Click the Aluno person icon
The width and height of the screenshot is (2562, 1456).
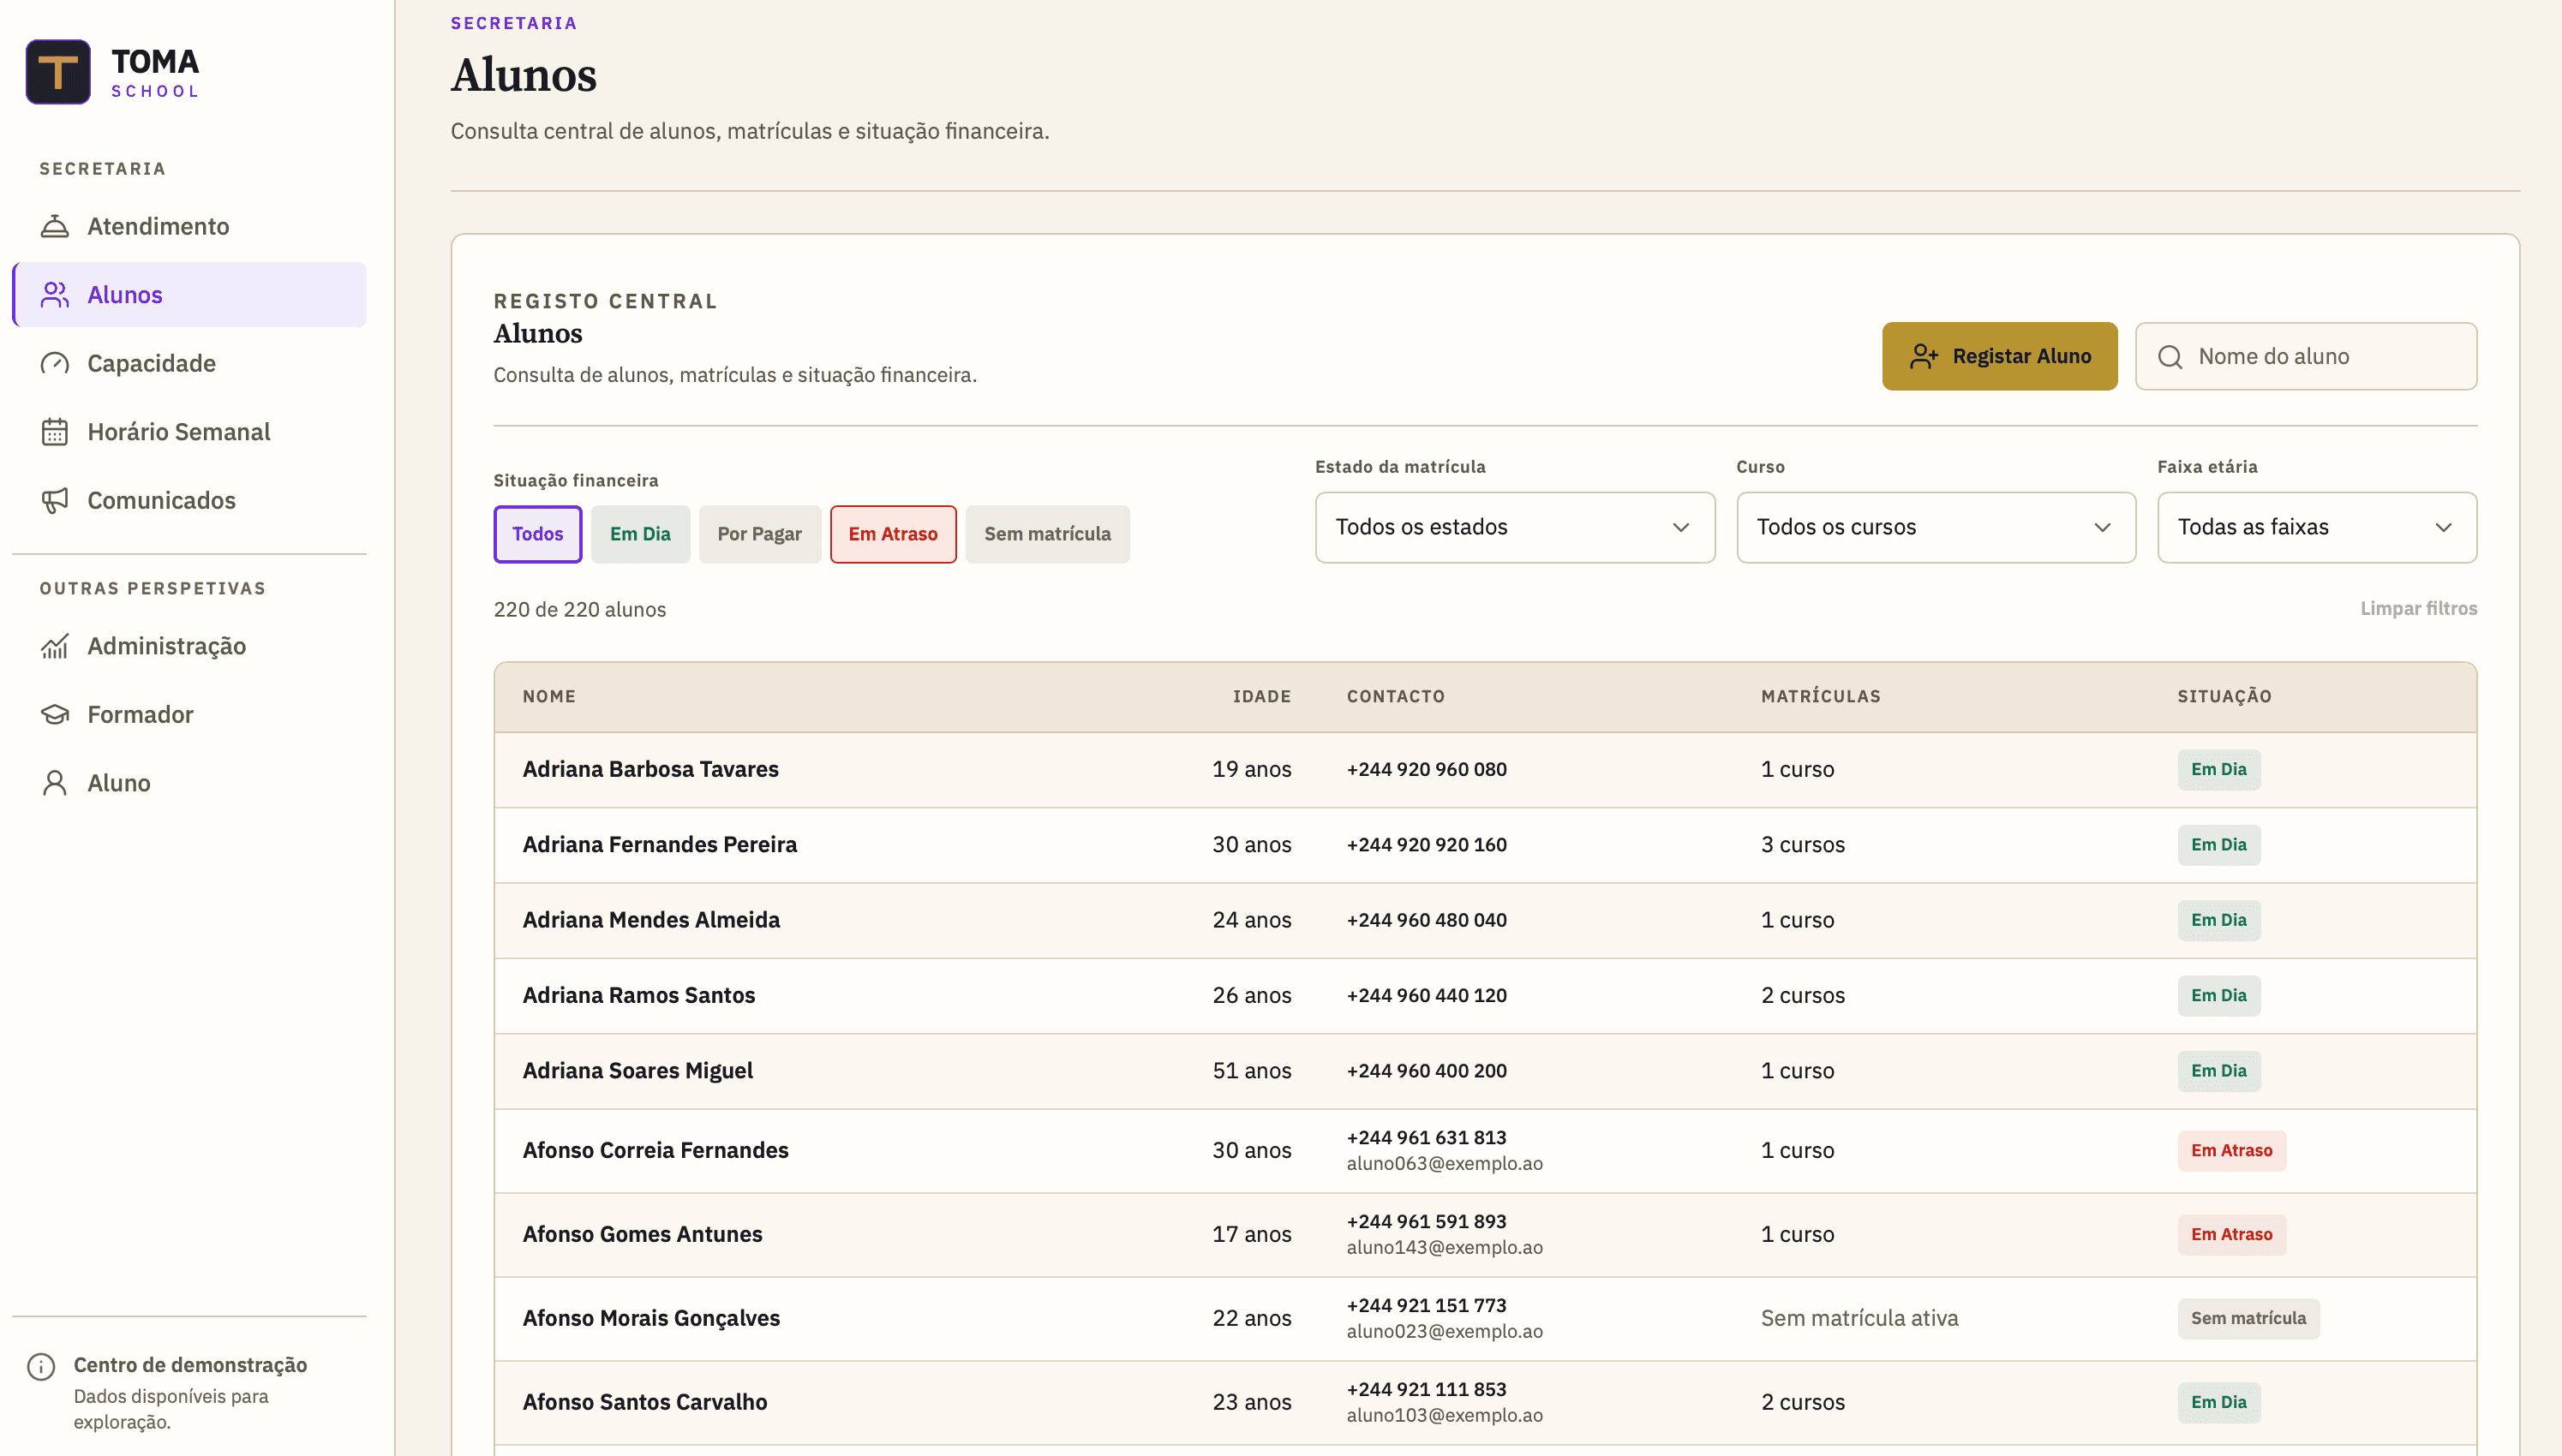(55, 784)
